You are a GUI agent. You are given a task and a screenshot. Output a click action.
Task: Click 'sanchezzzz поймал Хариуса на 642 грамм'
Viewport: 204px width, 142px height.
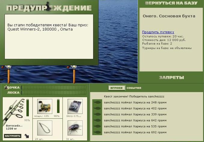(x=135, y=120)
